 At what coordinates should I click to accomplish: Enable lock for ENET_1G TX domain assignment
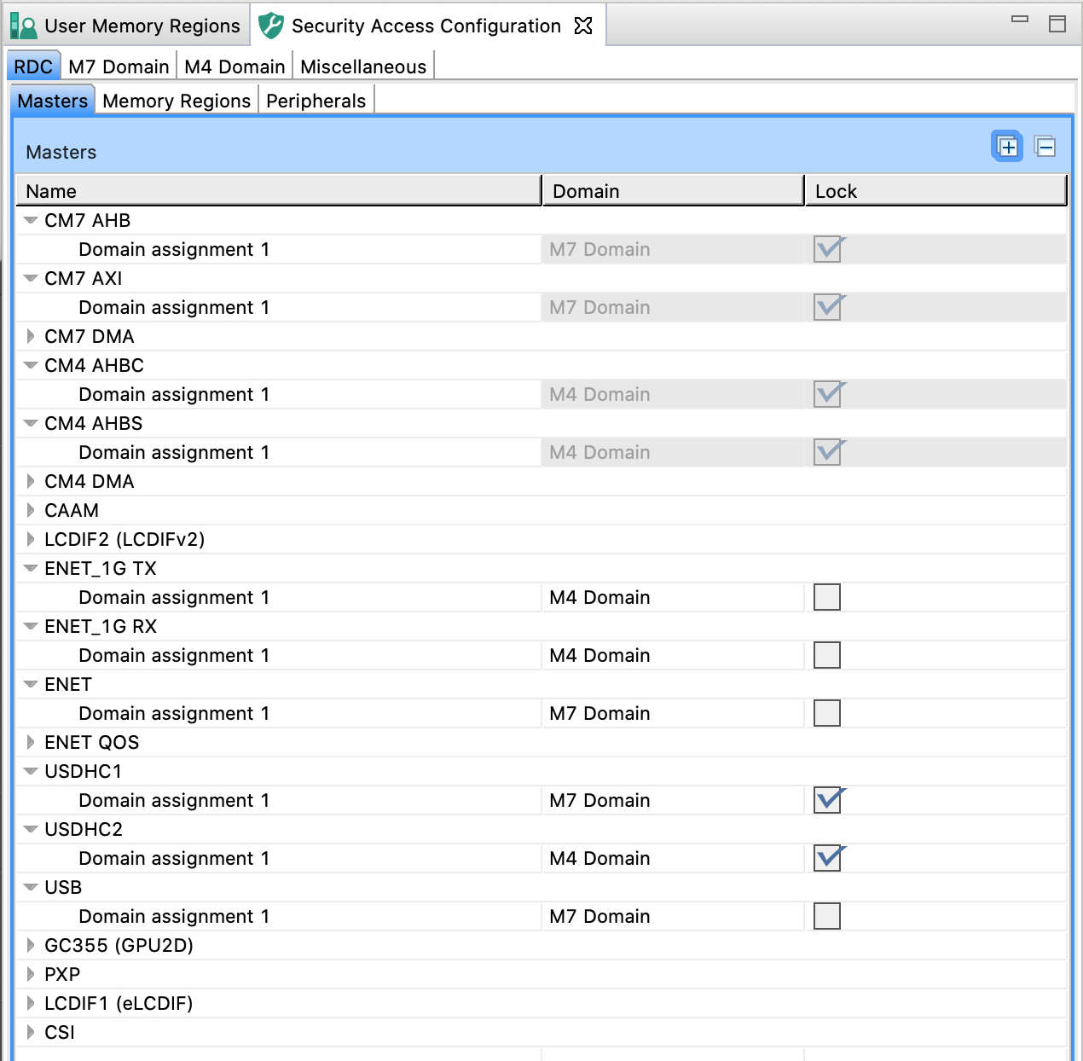826,597
